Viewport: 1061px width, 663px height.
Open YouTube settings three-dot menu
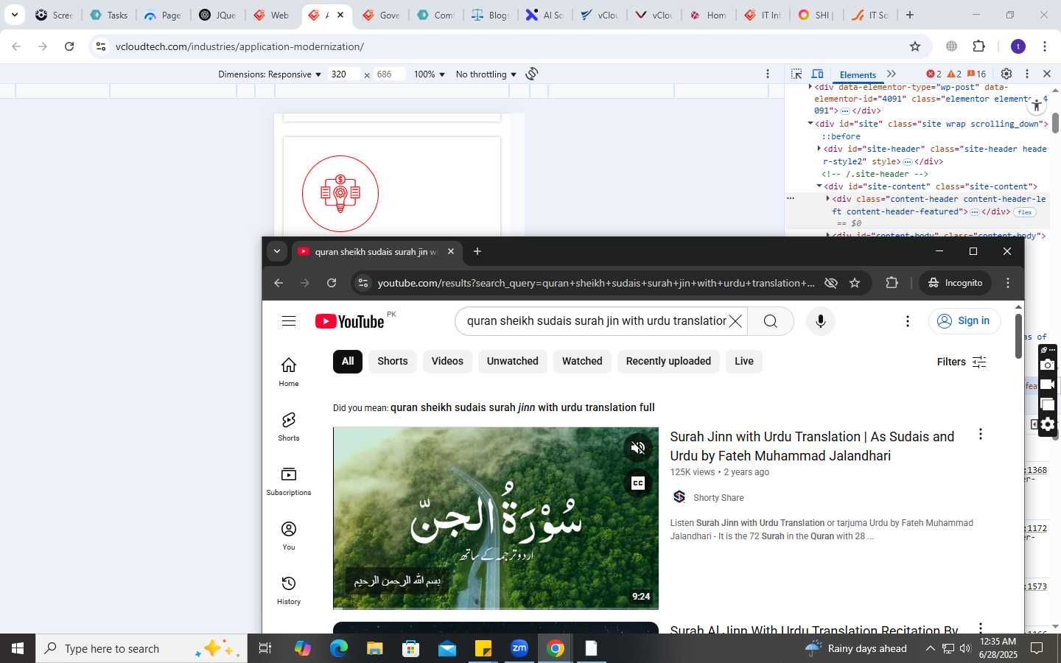(908, 321)
